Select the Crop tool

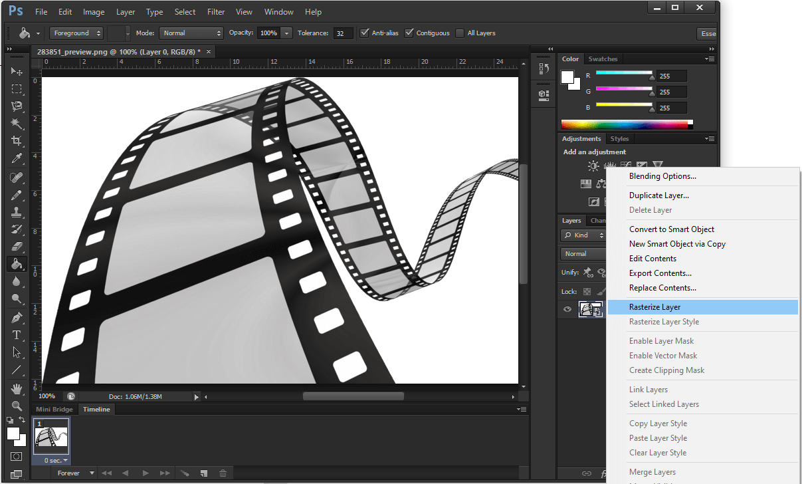tap(17, 139)
